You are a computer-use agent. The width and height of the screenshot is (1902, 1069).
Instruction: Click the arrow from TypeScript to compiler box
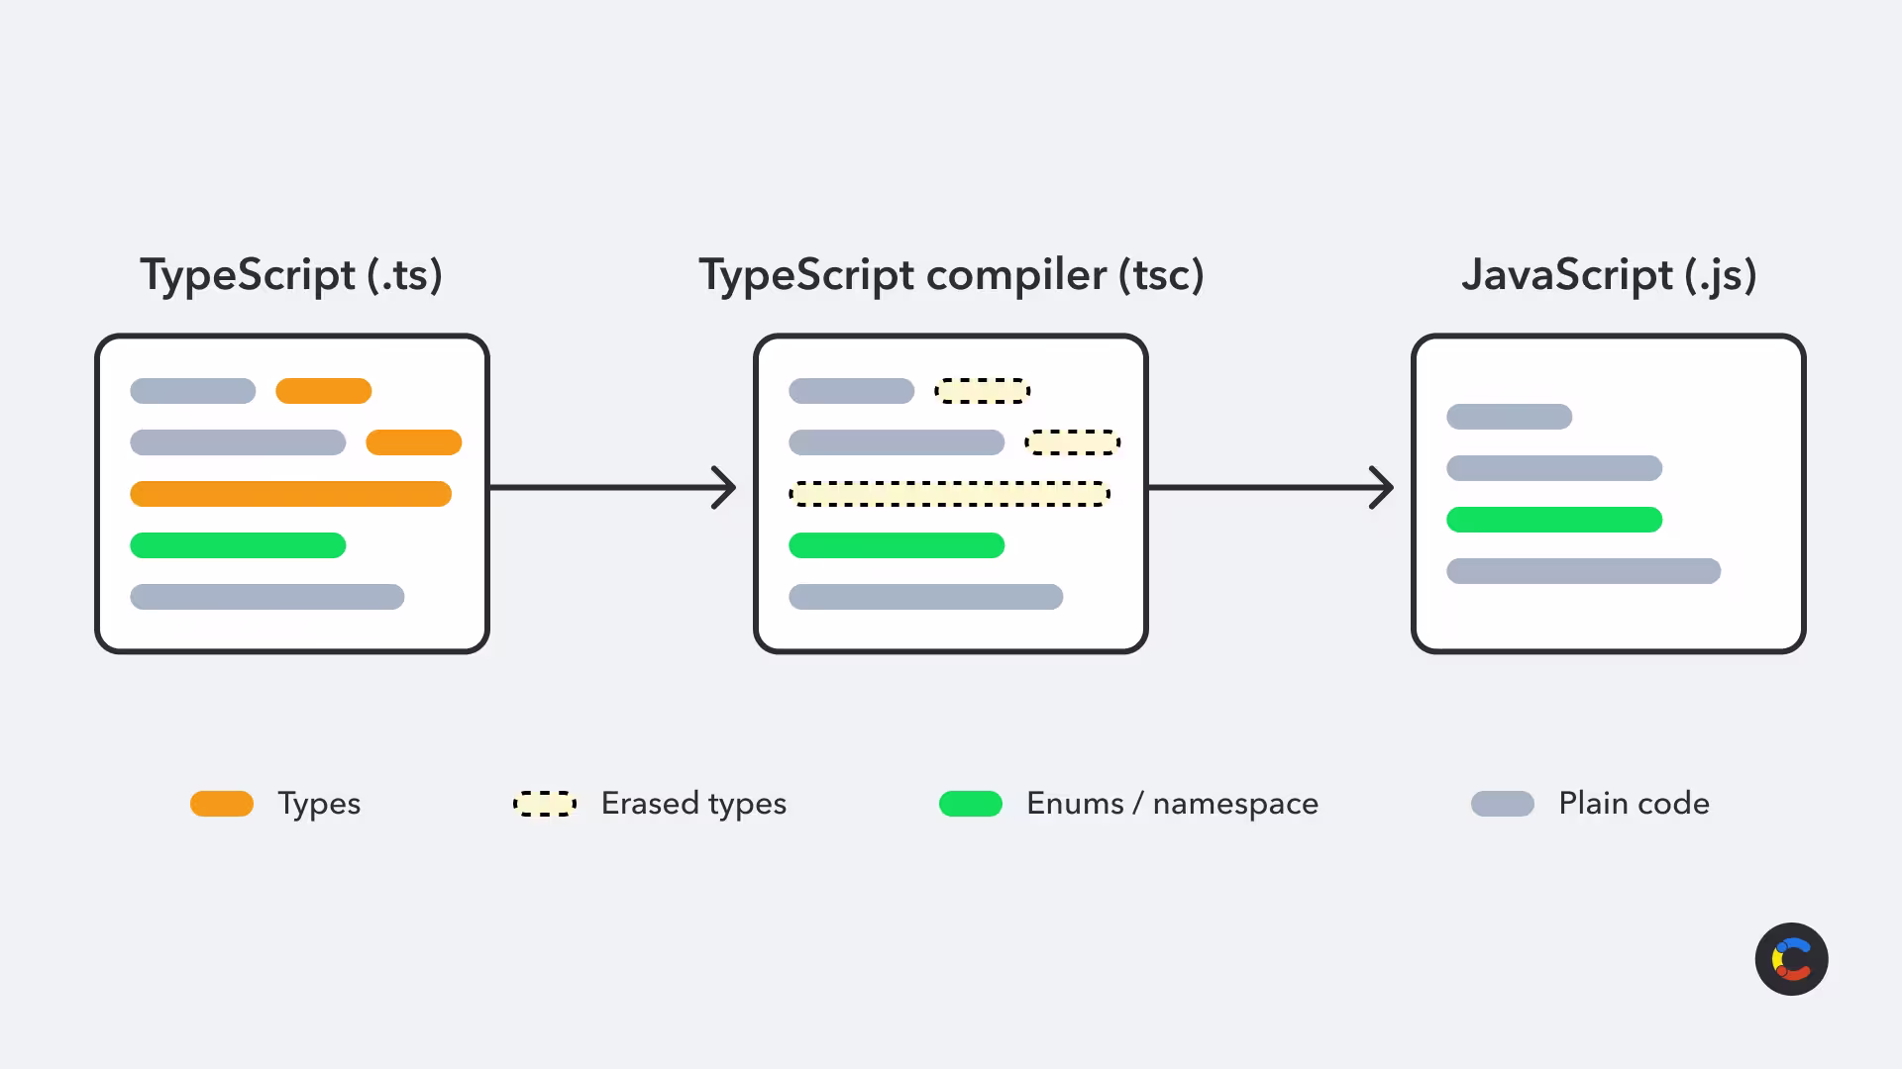point(614,487)
